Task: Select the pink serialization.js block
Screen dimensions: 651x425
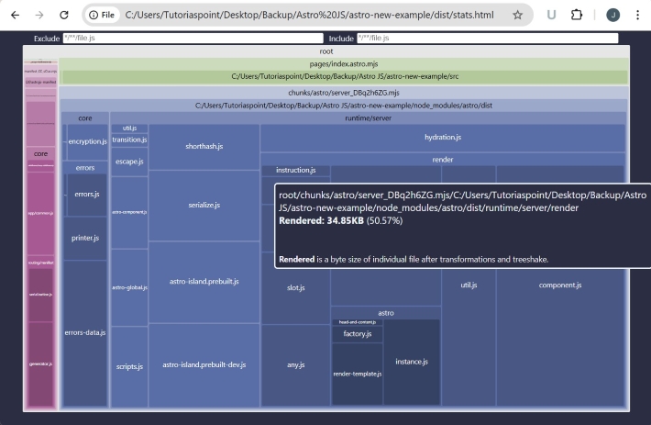Action: [x=40, y=295]
